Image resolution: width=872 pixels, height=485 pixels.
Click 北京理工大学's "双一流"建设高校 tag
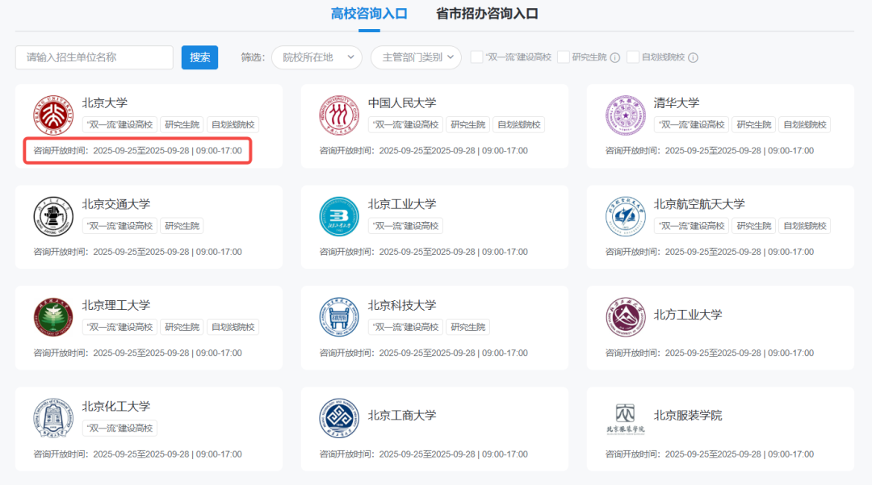tap(119, 327)
